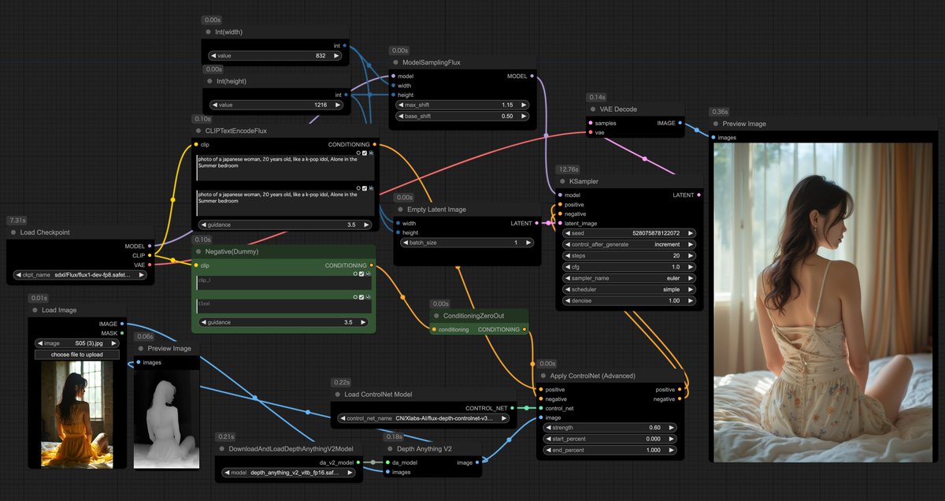The image size is (945, 501).
Task: Click the denoise slider in KSampler
Action: (x=629, y=300)
